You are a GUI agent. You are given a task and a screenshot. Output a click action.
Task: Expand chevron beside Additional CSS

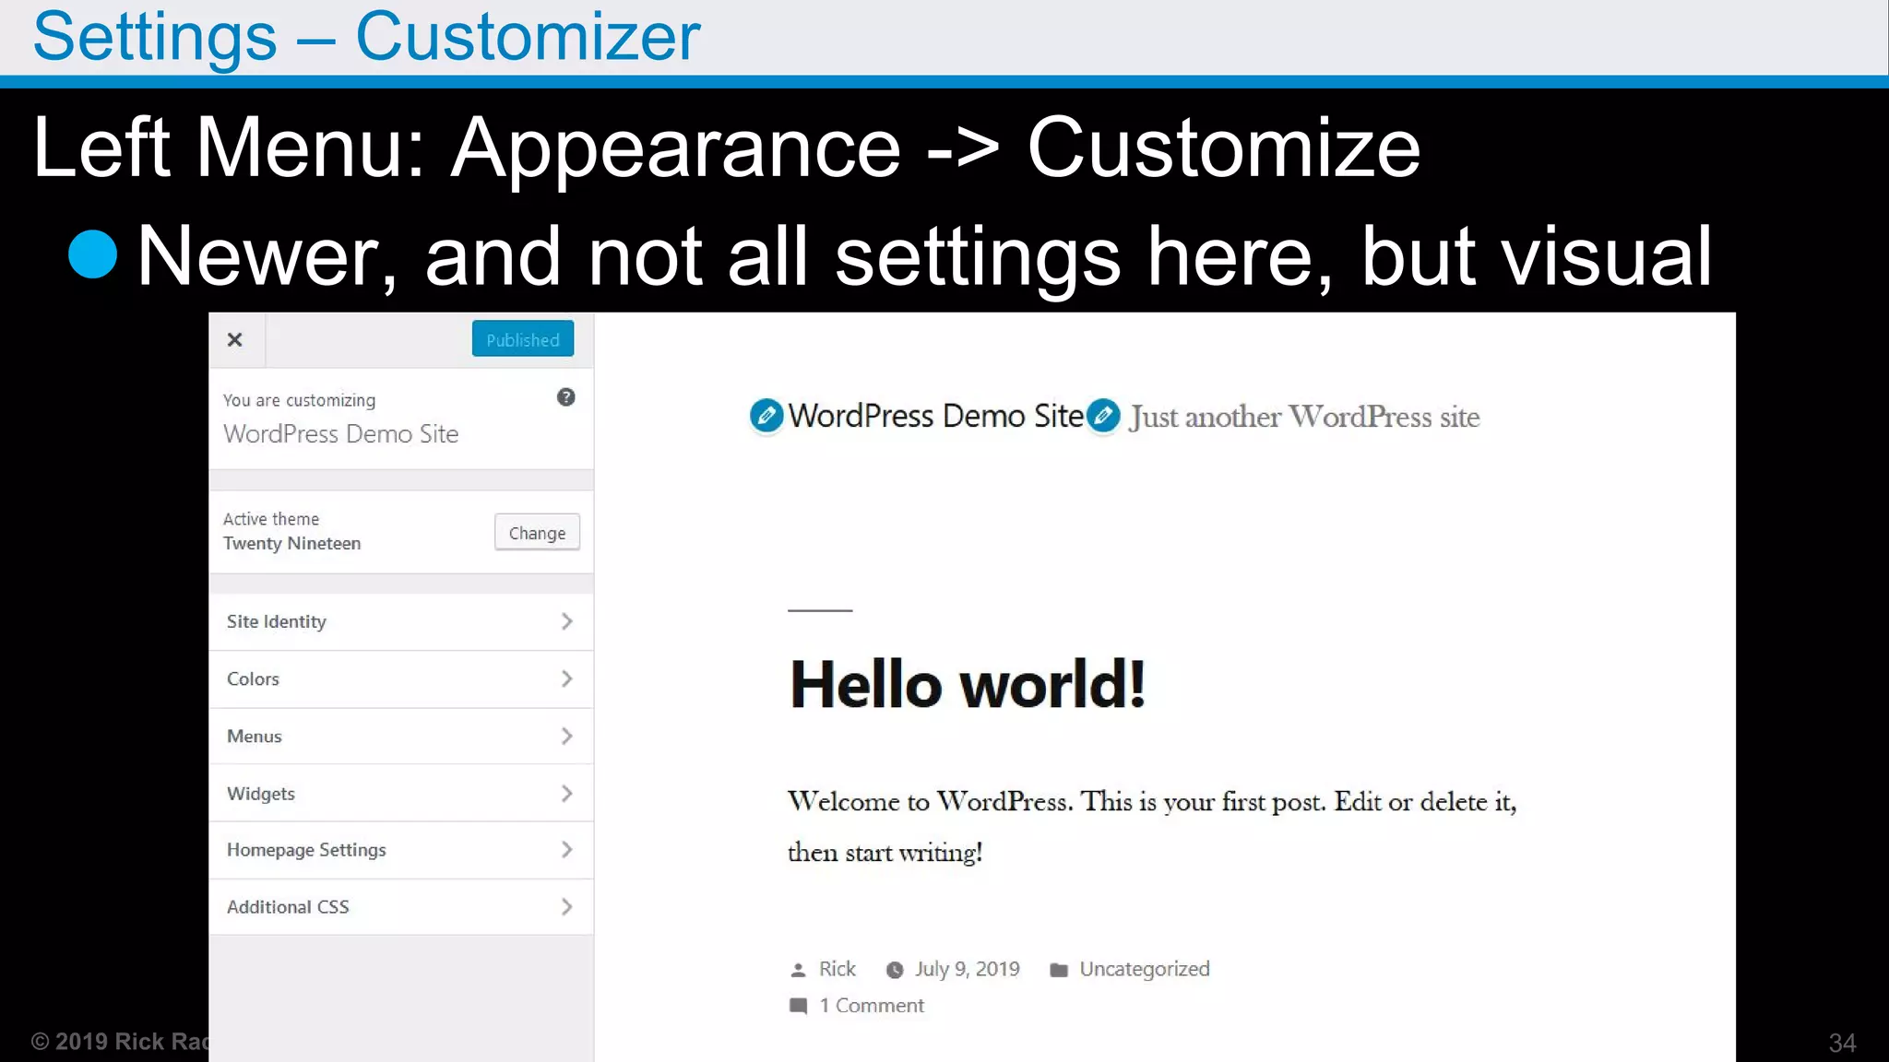566,907
